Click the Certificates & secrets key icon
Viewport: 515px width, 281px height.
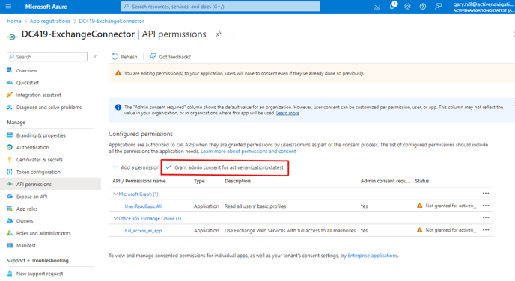tap(10, 159)
